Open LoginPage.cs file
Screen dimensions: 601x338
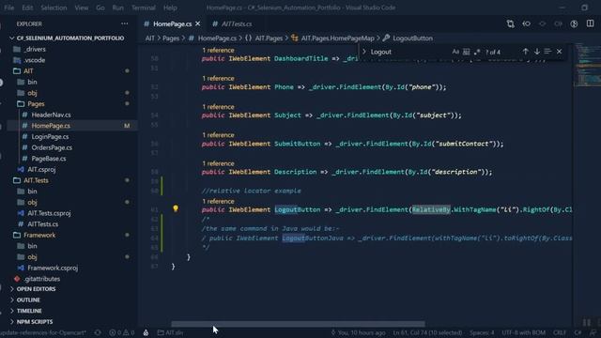(50, 137)
